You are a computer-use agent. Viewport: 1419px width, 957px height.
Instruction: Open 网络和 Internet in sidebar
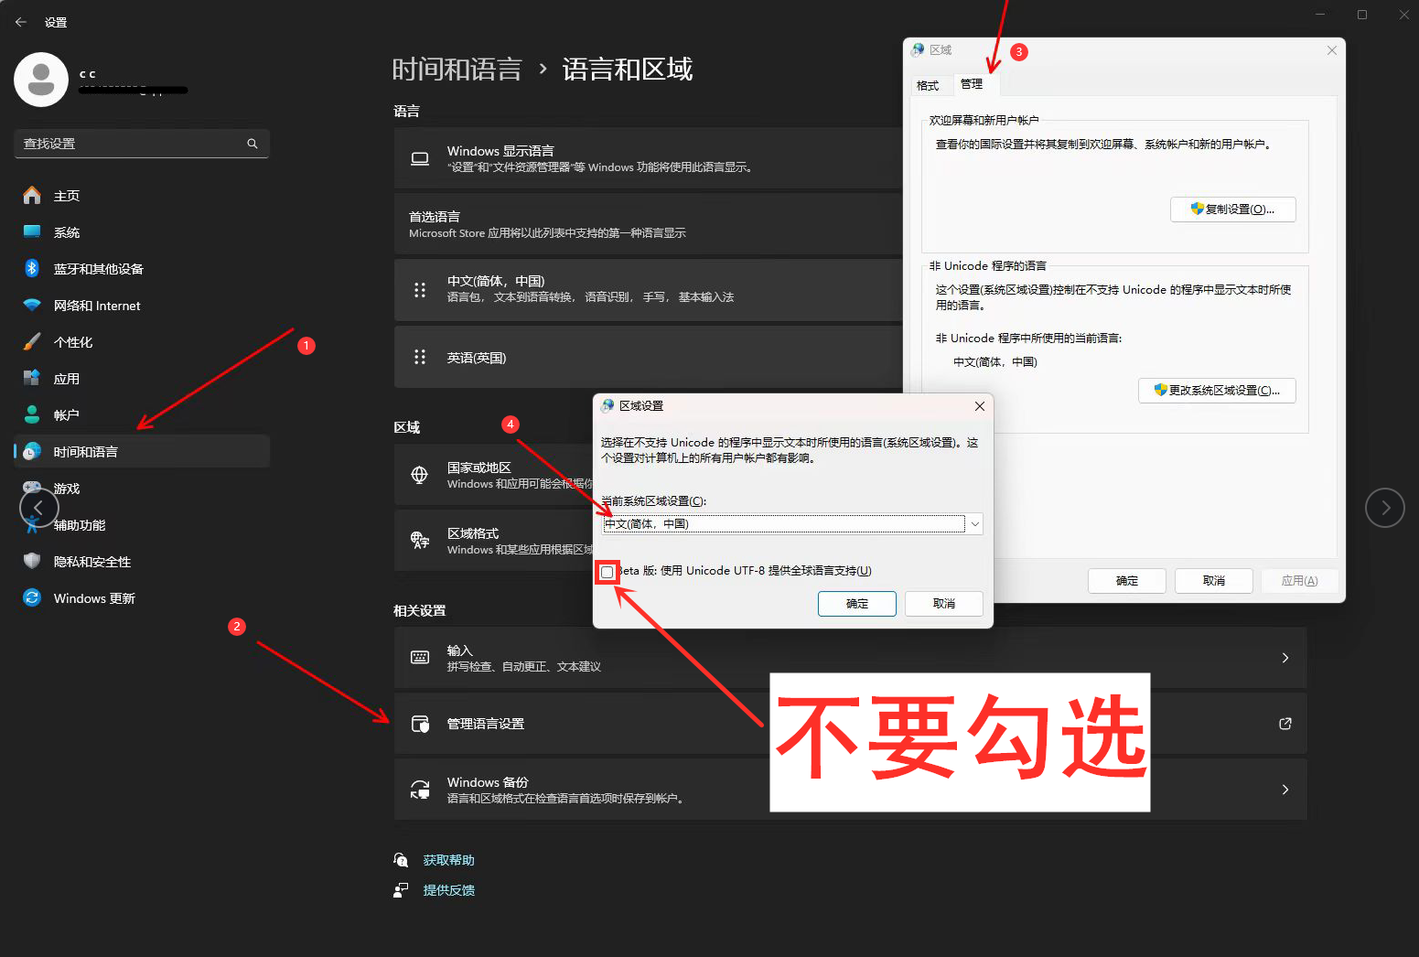(x=142, y=306)
